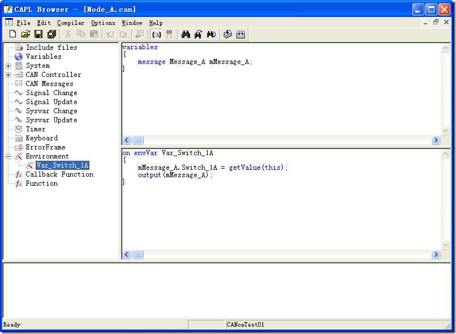This screenshot has height=334, width=456.
Task: Click the Find binoculars icon
Action: (x=186, y=35)
